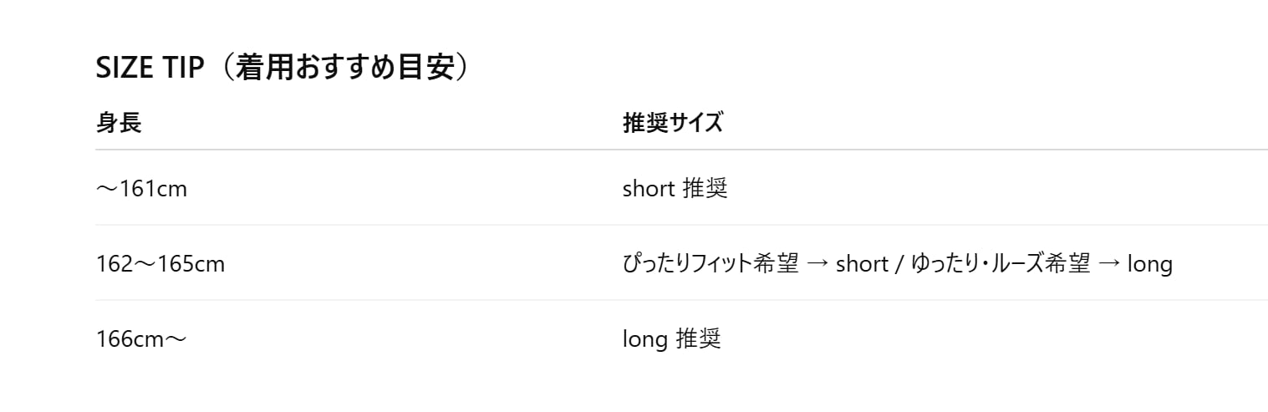Click the slash separator after "short"
The height and width of the screenshot is (412, 1268).
click(x=899, y=265)
